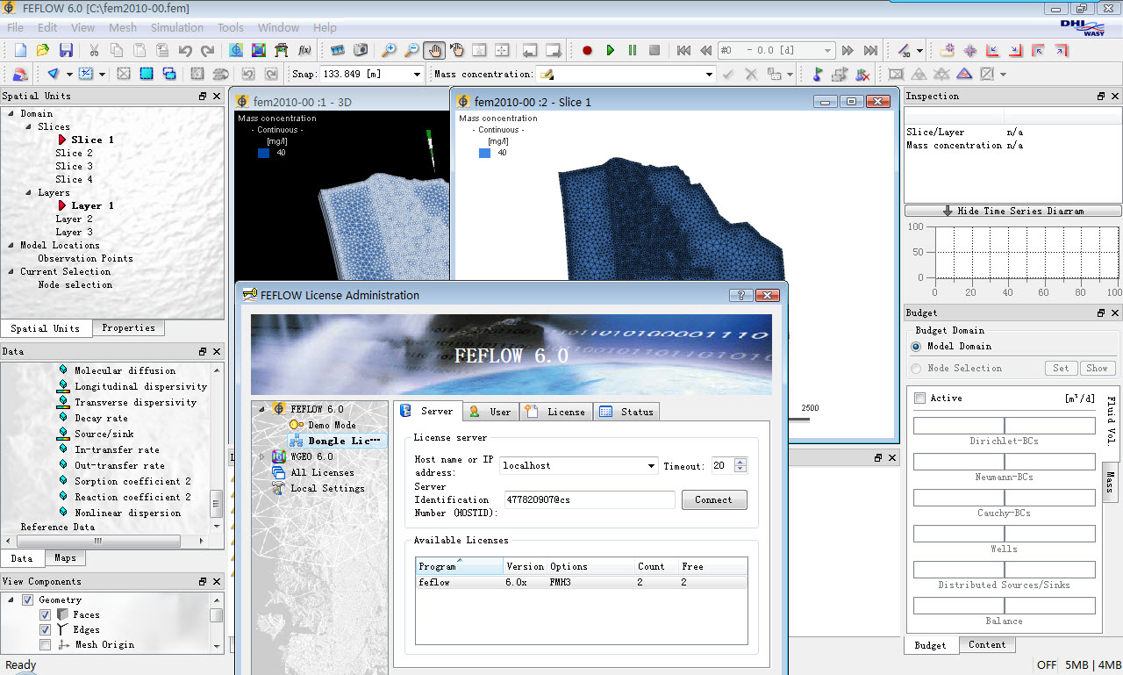Screen dimensions: 1123x675
Task: Click the Cut scissors icon
Action: click(94, 51)
